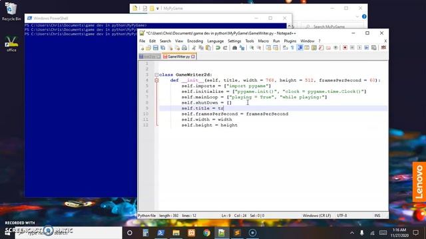Viewport: 426px width, 239px height.
Task: Open Folder as Workspace icon
Action: [328, 48]
